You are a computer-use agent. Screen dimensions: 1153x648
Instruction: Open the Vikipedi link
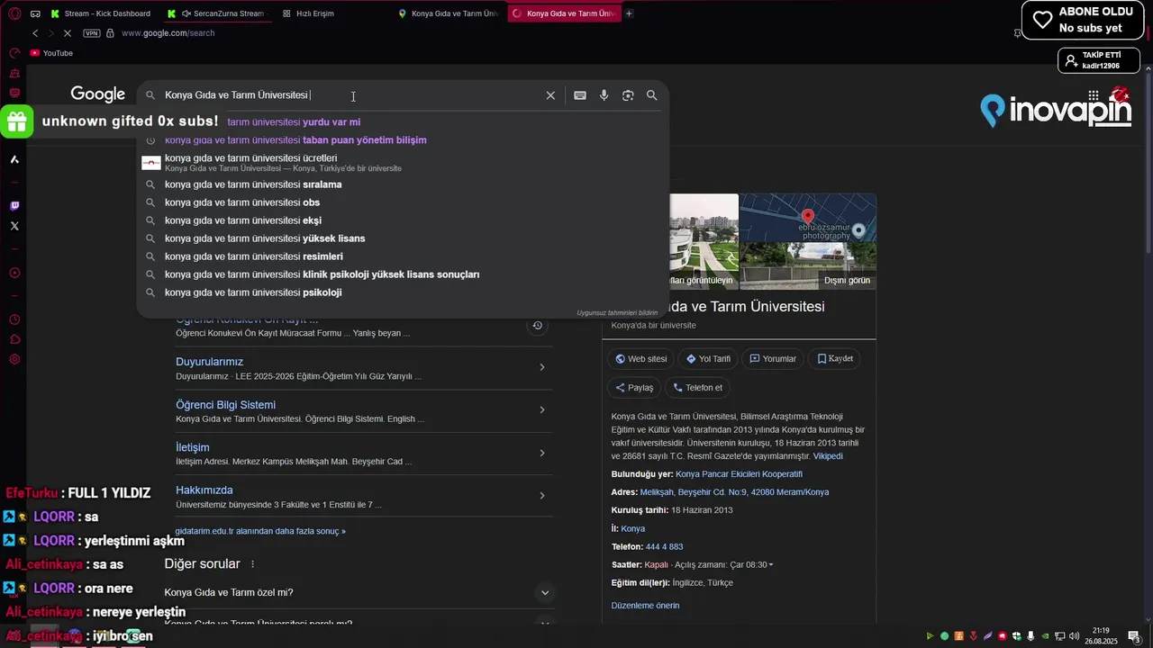click(828, 456)
